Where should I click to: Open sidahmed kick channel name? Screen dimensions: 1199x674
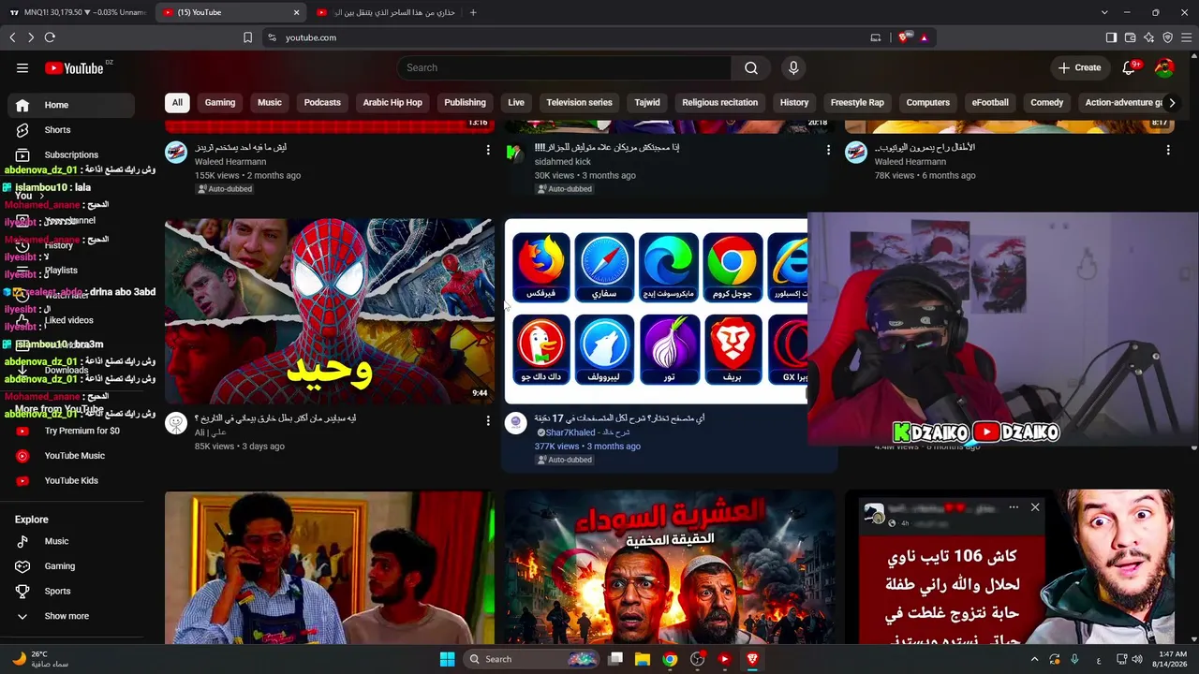click(x=563, y=162)
